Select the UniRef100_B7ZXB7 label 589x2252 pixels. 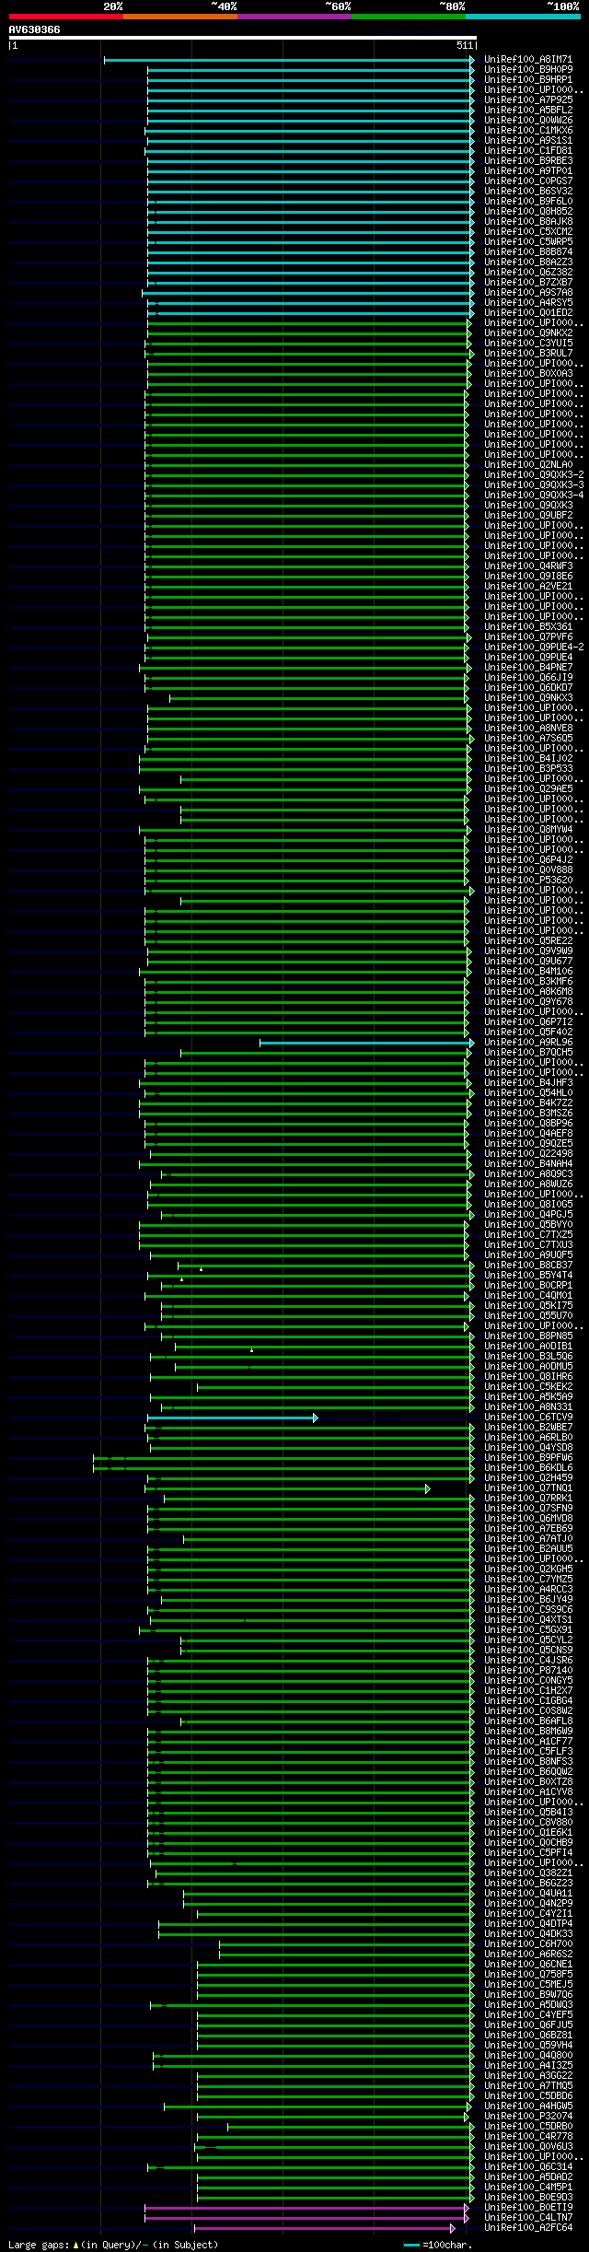(x=528, y=283)
